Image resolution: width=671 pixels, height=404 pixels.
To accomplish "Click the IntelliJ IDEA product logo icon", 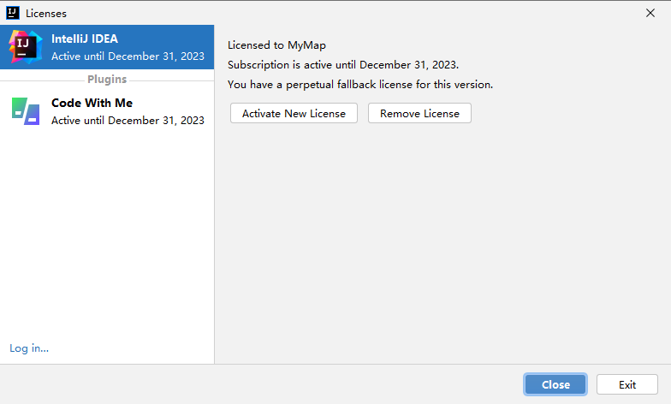I will pyautogui.click(x=26, y=46).
